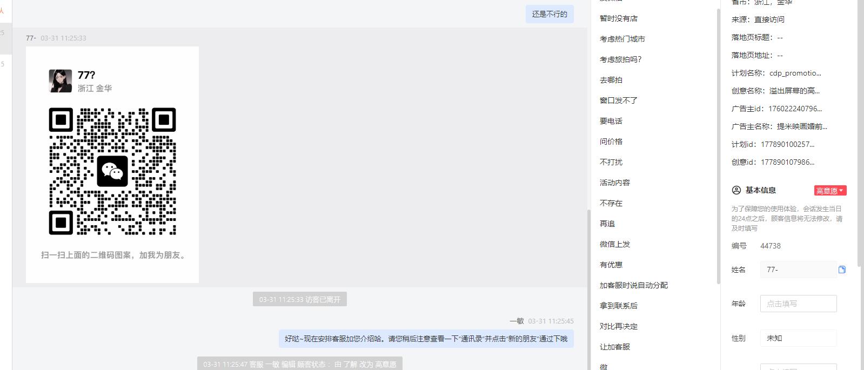864x370 pixels.
Task: Open the 性别 dropdown showing 未知
Action: (798, 338)
